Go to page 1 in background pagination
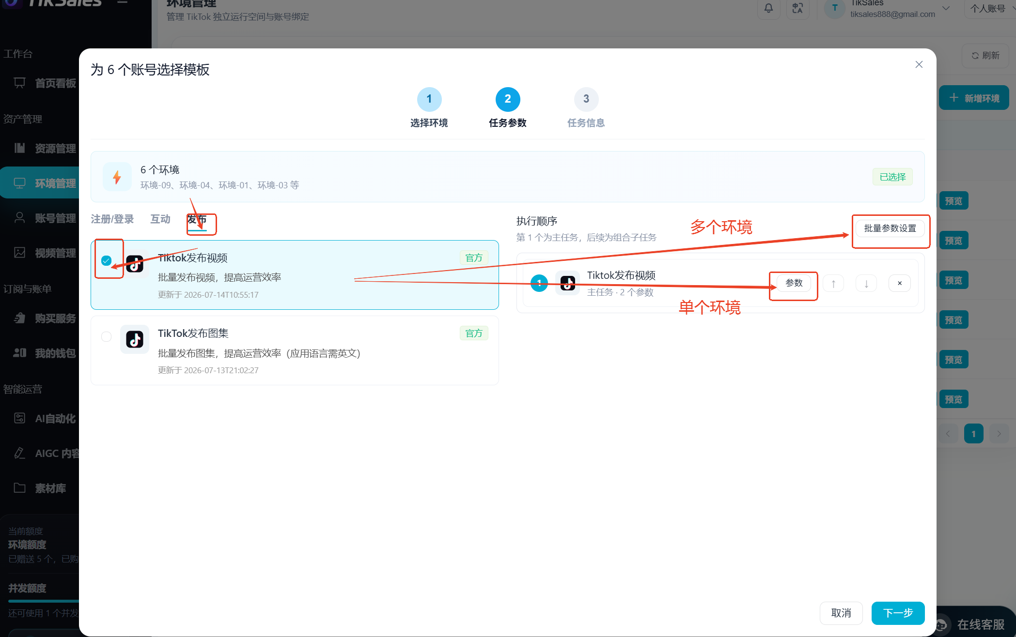 (973, 434)
